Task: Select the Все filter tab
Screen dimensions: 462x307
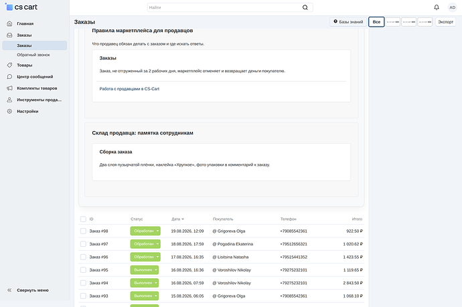Action: point(376,22)
